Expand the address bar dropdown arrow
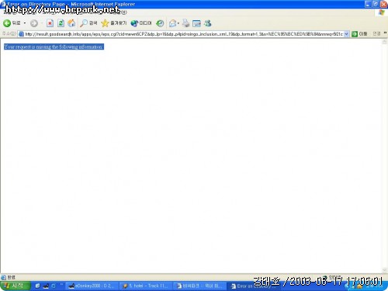 346,34
